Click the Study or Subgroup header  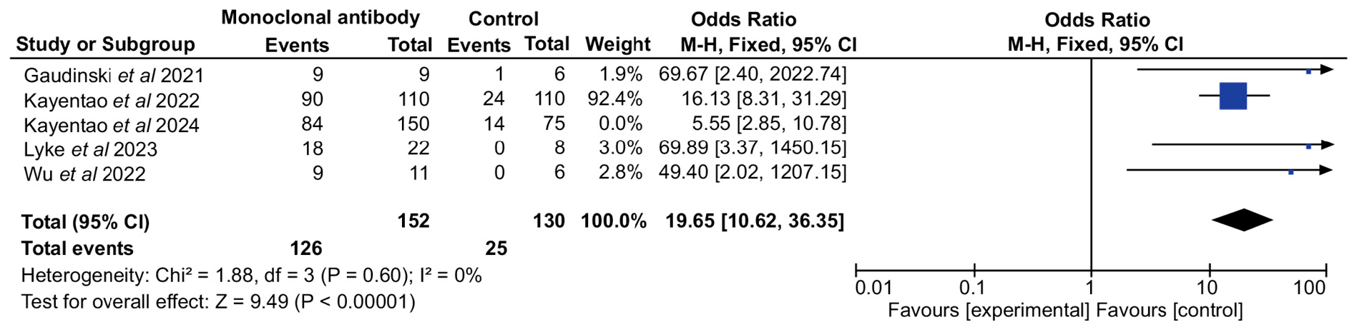click(x=105, y=44)
